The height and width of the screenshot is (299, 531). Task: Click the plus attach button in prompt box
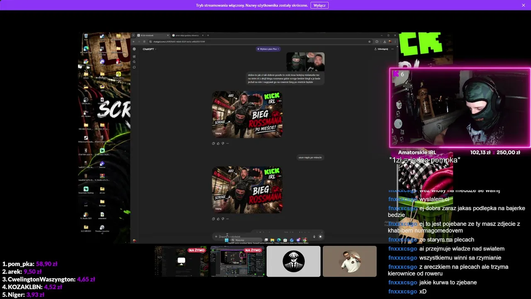tap(216, 237)
